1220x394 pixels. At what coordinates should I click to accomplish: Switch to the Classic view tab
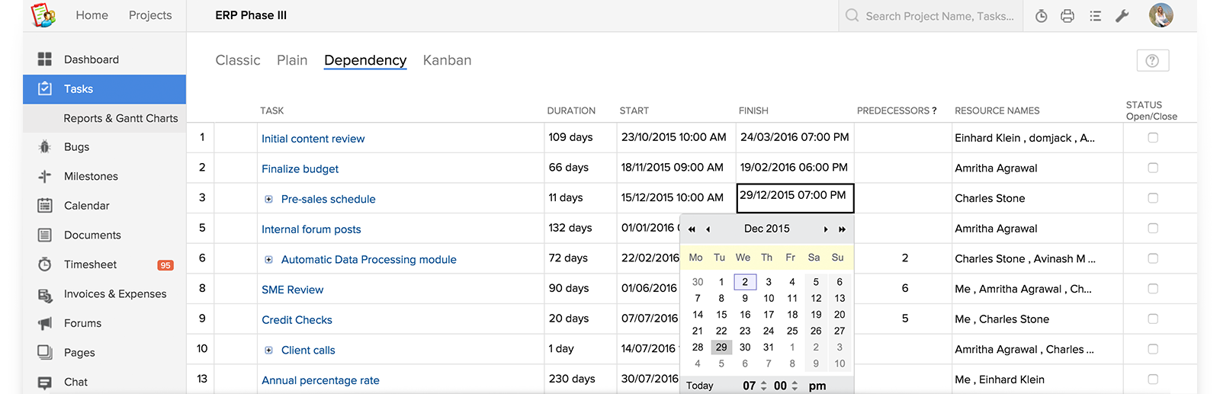[238, 60]
